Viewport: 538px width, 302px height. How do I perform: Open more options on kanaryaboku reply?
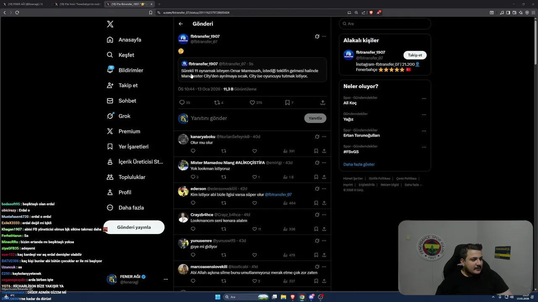click(x=324, y=137)
